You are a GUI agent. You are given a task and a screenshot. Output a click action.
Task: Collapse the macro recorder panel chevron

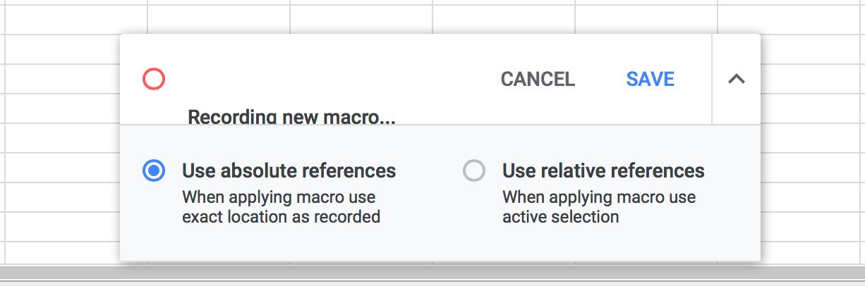(x=736, y=79)
